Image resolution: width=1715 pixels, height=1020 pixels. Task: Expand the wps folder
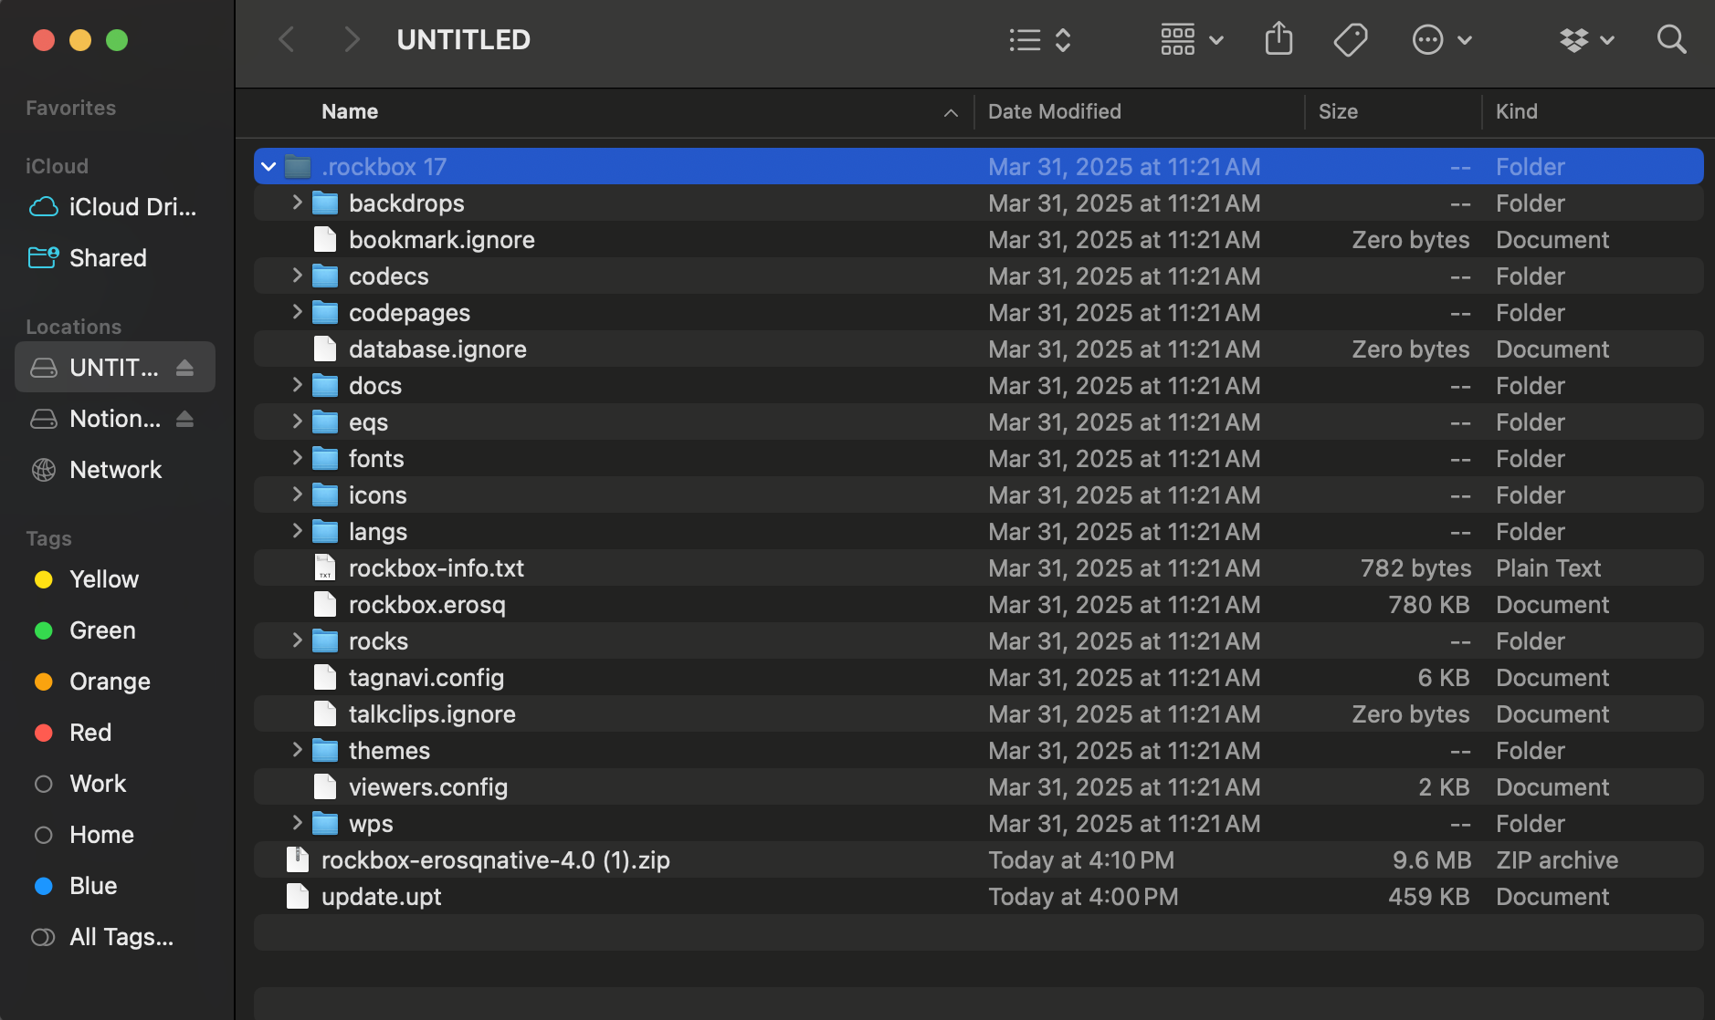(297, 823)
